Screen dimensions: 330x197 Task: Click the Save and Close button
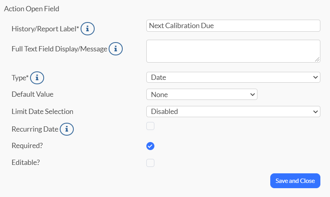pyautogui.click(x=295, y=181)
